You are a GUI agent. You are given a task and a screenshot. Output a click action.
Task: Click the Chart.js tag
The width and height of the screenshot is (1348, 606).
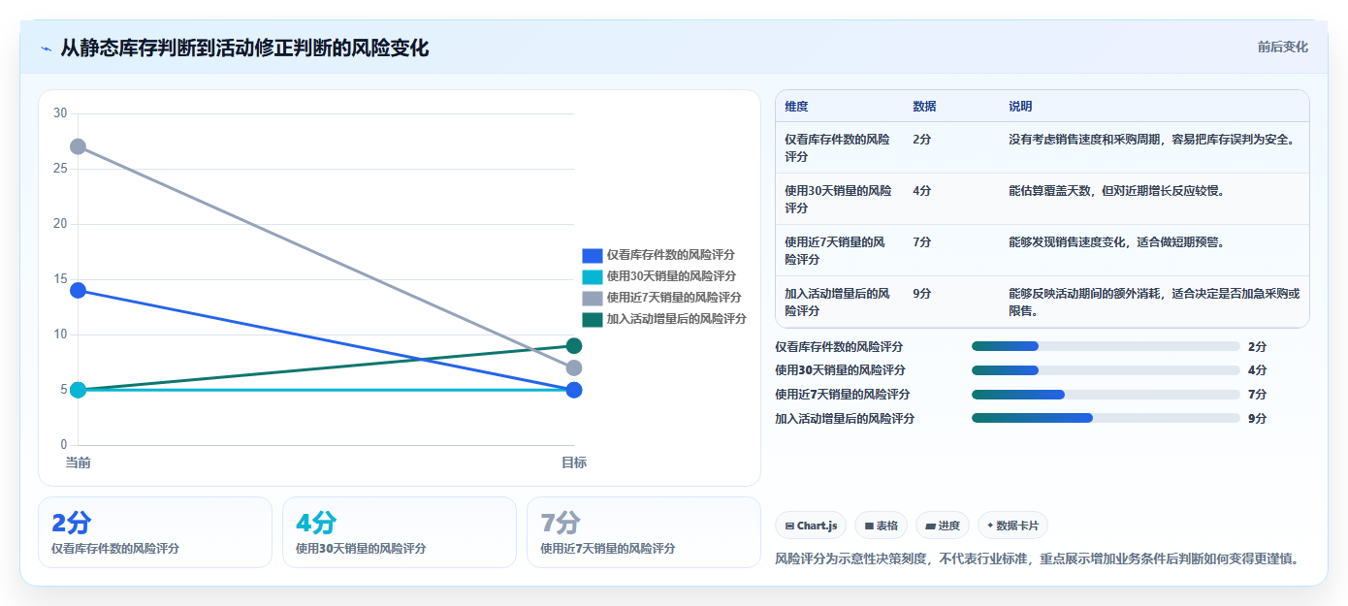point(811,526)
